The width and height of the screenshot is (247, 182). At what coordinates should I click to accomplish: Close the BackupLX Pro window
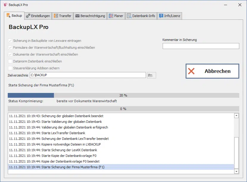[240, 5]
